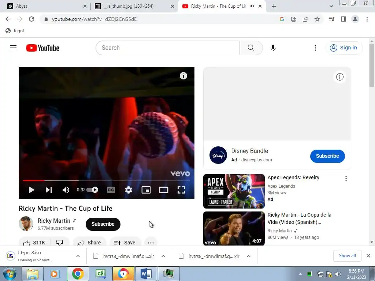Toggle closed captions CC button

tap(111, 190)
